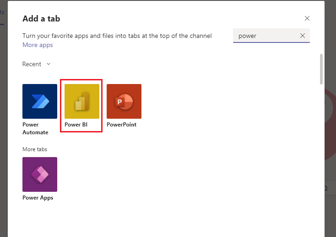The width and height of the screenshot is (336, 237).
Task: Click the "Turn your favorite apps" description text
Action: point(117,36)
